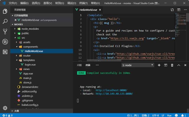The image size is (189, 117).
Task: Open editor More Actions ellipsis menu
Action: coord(185,10)
